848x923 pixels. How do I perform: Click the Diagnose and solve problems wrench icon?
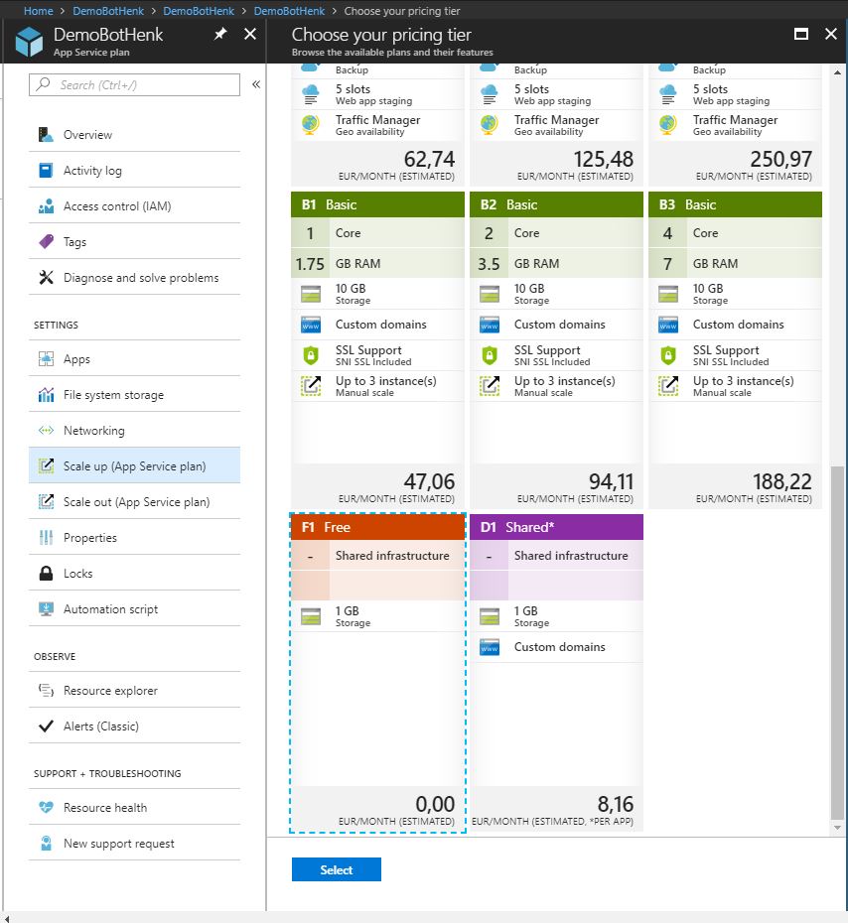click(x=46, y=277)
